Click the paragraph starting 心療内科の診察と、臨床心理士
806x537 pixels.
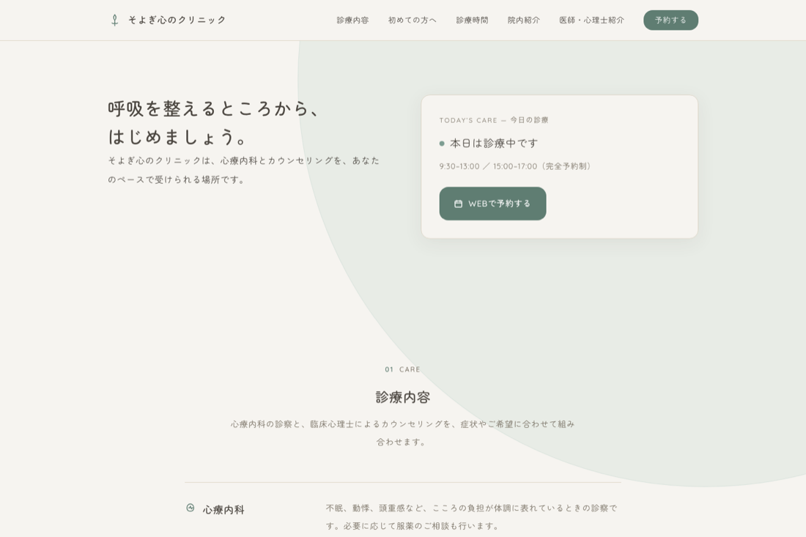click(402, 433)
